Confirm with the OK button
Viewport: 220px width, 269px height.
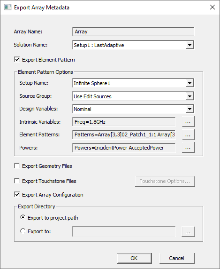(134, 258)
